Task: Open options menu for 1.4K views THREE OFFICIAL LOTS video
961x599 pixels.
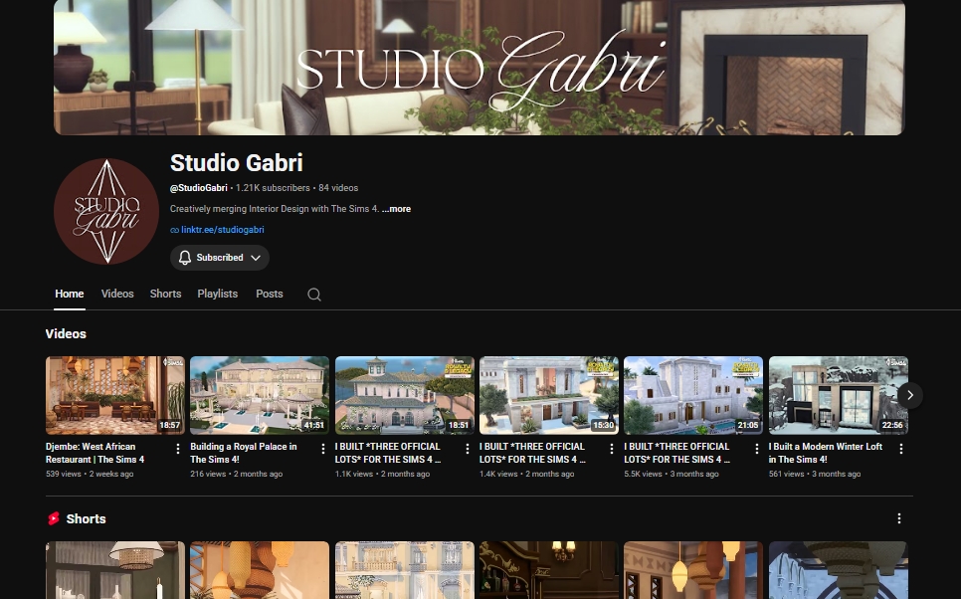Action: [612, 449]
